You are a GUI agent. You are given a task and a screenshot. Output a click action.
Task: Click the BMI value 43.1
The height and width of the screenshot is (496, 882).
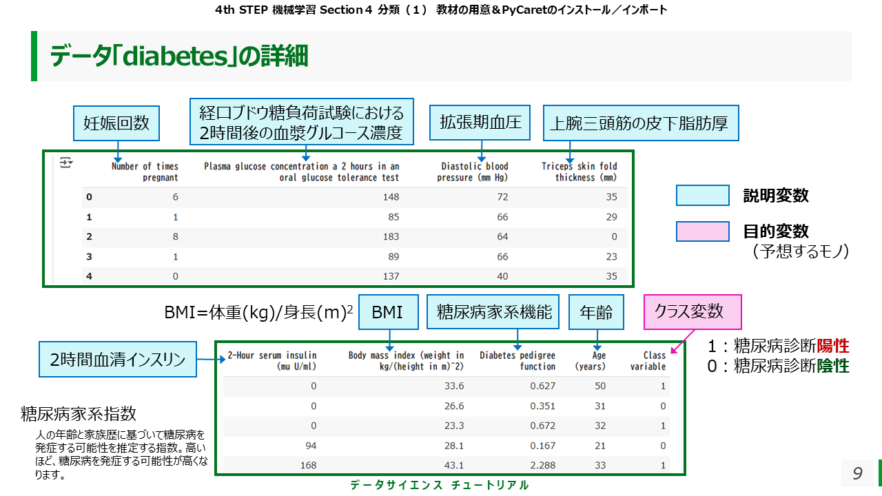click(x=454, y=465)
